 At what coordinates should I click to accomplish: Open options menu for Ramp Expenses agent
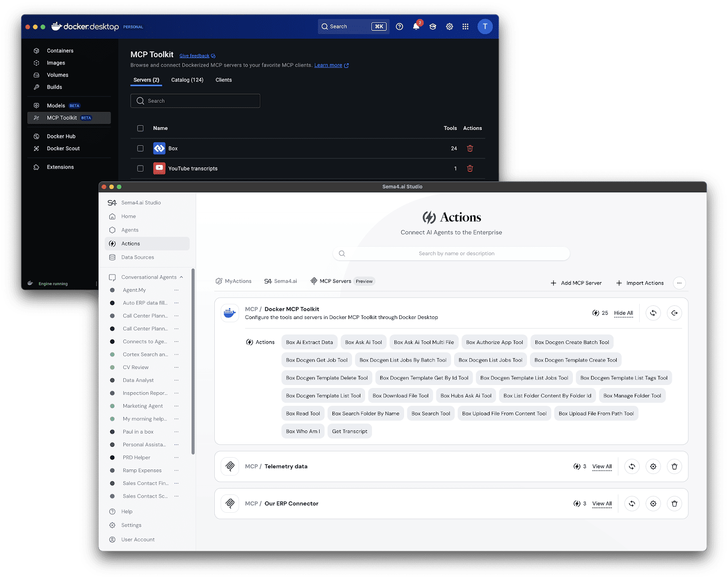click(177, 470)
